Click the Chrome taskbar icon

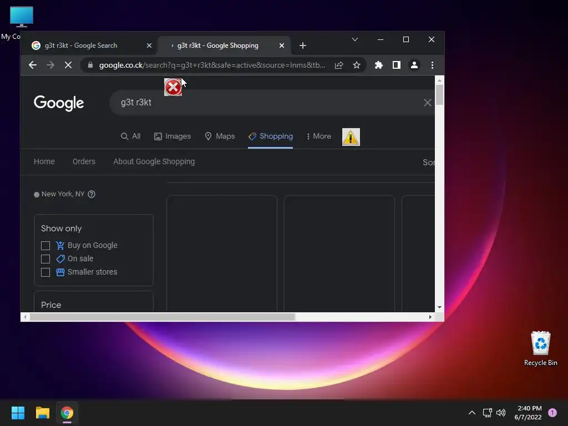coord(67,413)
